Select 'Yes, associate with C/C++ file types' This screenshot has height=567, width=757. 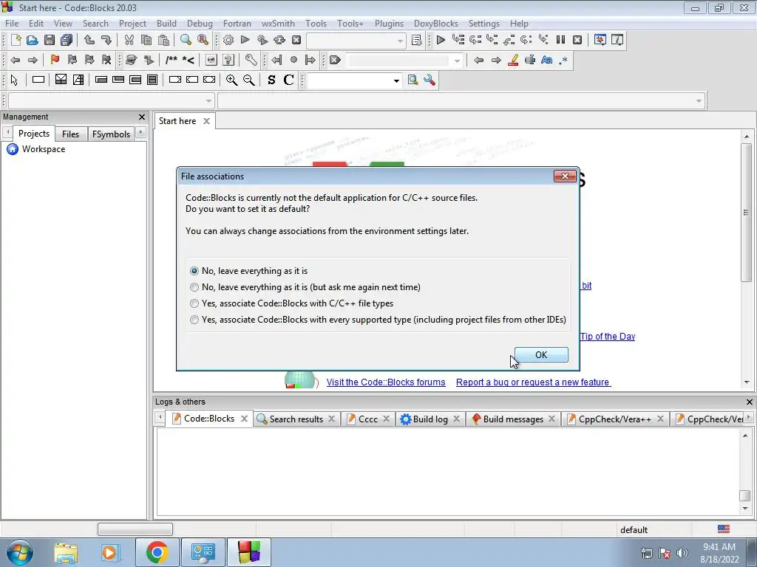tap(291, 303)
